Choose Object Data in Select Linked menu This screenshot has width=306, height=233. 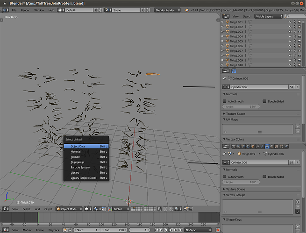pyautogui.click(x=86, y=146)
